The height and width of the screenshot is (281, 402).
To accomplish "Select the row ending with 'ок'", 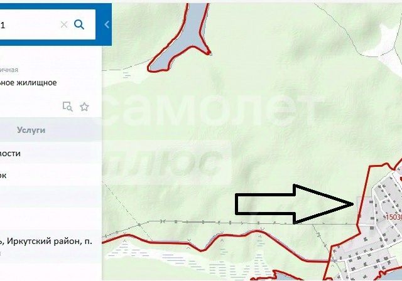I will tap(51, 175).
